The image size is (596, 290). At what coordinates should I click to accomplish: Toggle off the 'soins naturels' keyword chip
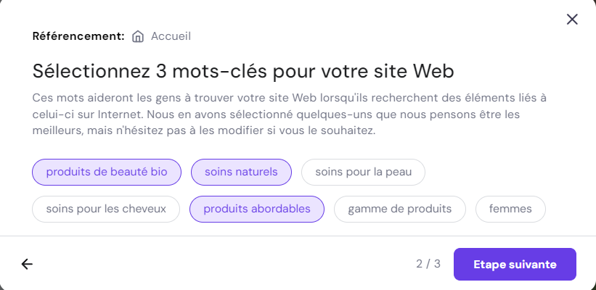pyautogui.click(x=241, y=172)
